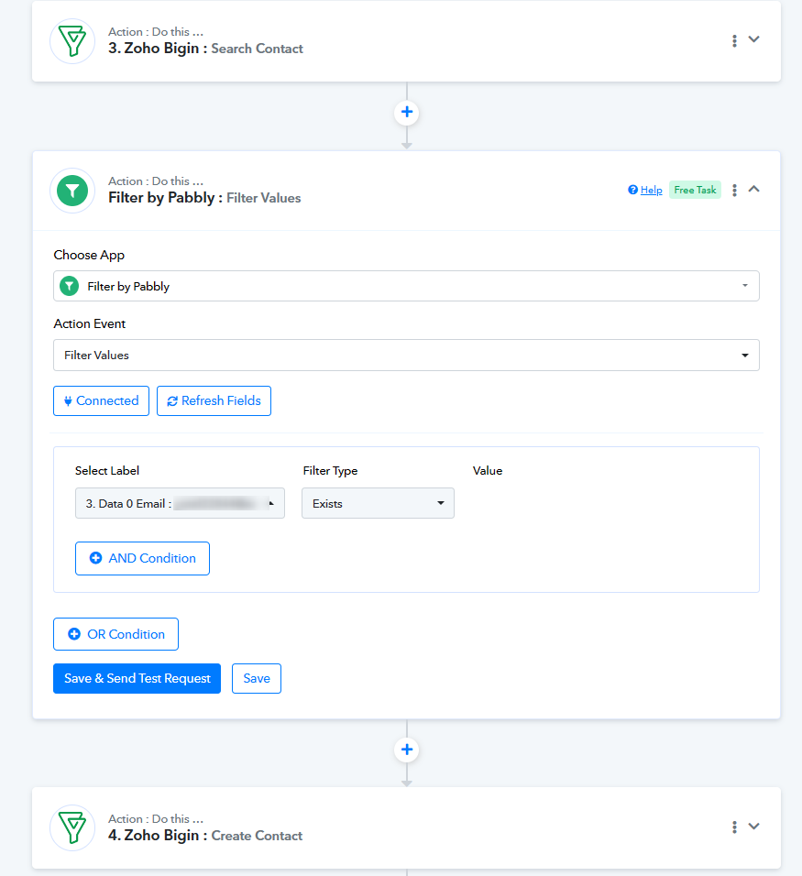The height and width of the screenshot is (876, 802).
Task: Open the three-dot menu for the Search Contact step
Action: pos(734,40)
